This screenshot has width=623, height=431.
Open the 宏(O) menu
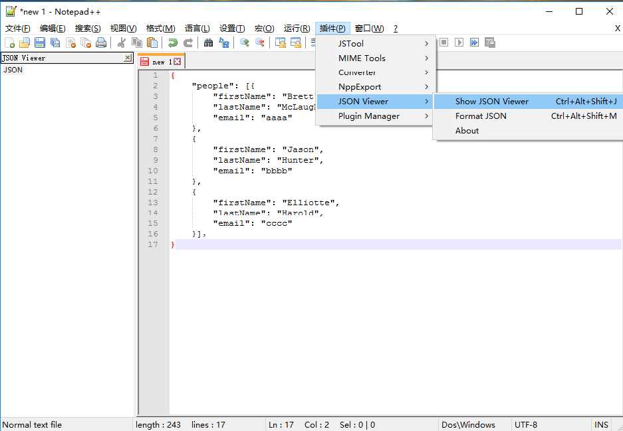(x=264, y=28)
